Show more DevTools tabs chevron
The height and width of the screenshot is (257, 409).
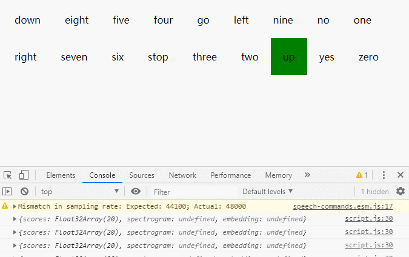tap(307, 175)
